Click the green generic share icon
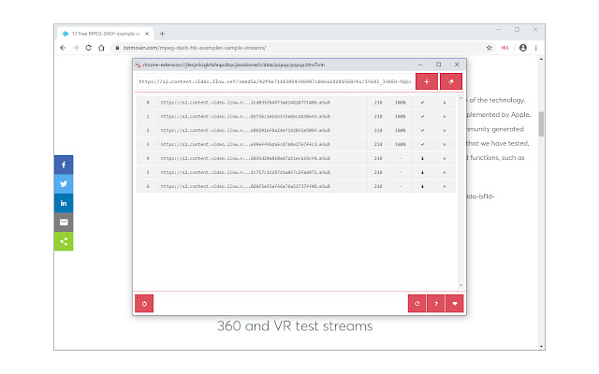The width and height of the screenshot is (599, 374). pyautogui.click(x=64, y=241)
